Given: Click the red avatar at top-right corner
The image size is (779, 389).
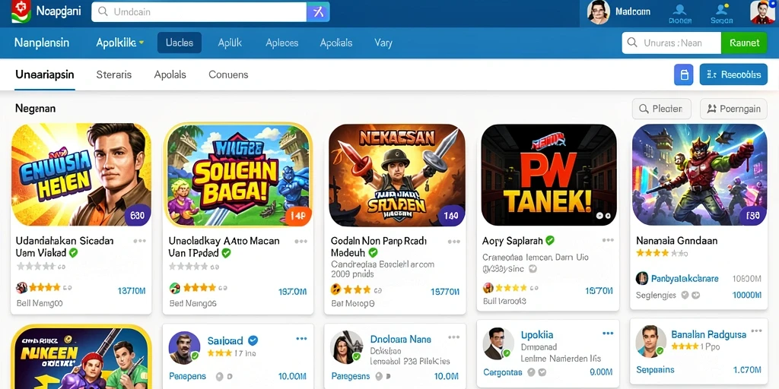Looking at the screenshot, I should point(762,12).
